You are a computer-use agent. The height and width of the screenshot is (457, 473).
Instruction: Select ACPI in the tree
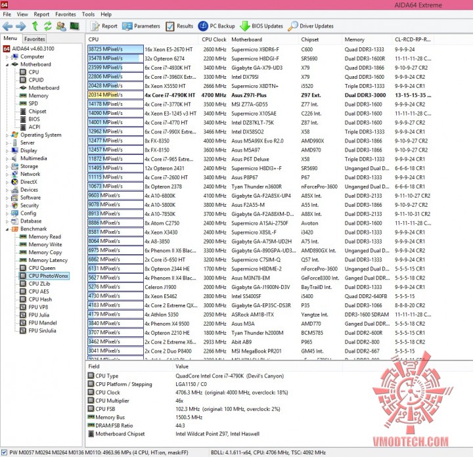coord(30,127)
